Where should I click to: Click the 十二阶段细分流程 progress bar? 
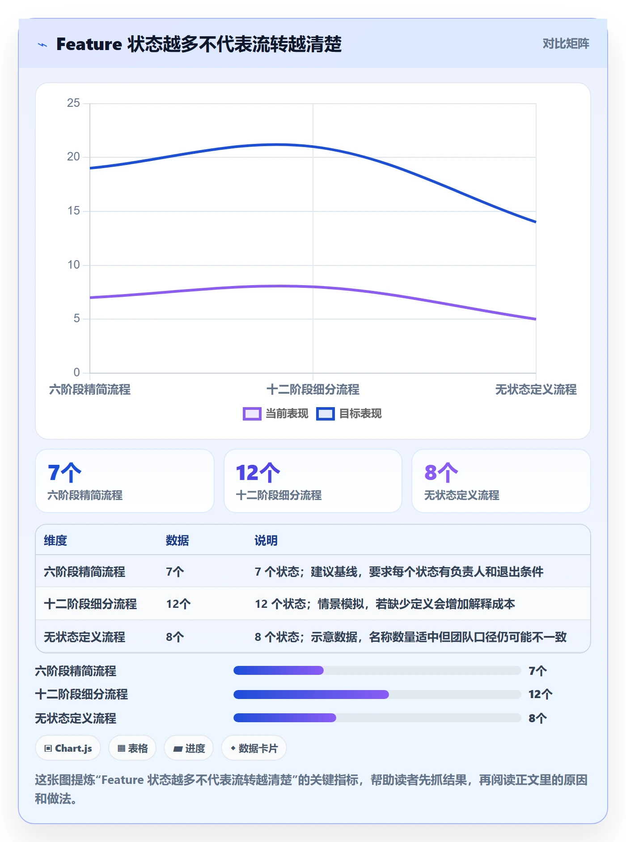tap(377, 694)
